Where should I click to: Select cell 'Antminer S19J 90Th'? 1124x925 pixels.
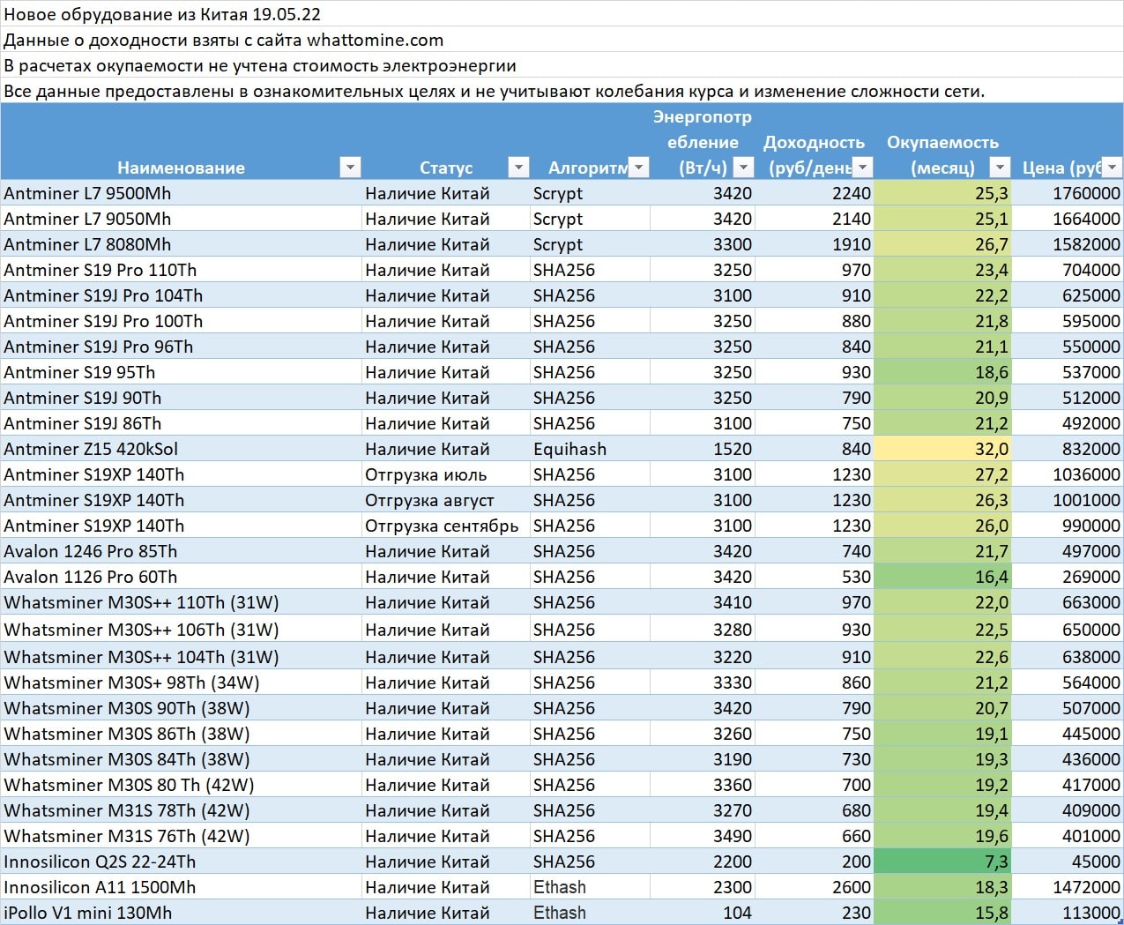(181, 398)
